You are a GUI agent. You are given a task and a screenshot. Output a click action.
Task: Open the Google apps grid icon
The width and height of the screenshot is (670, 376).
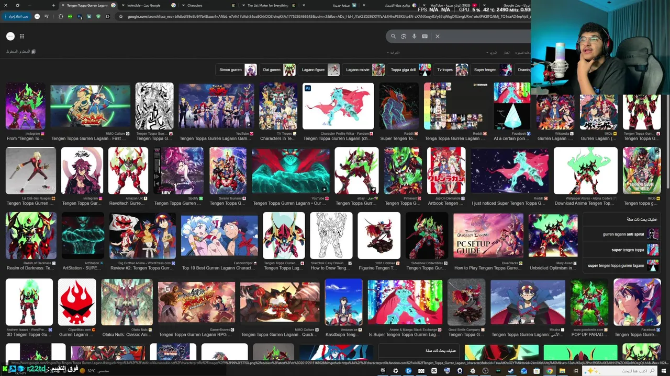click(22, 36)
